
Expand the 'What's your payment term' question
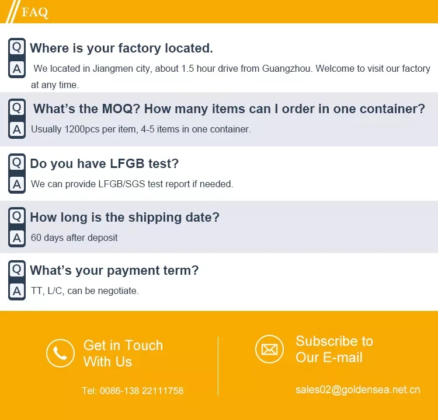pyautogui.click(x=114, y=270)
